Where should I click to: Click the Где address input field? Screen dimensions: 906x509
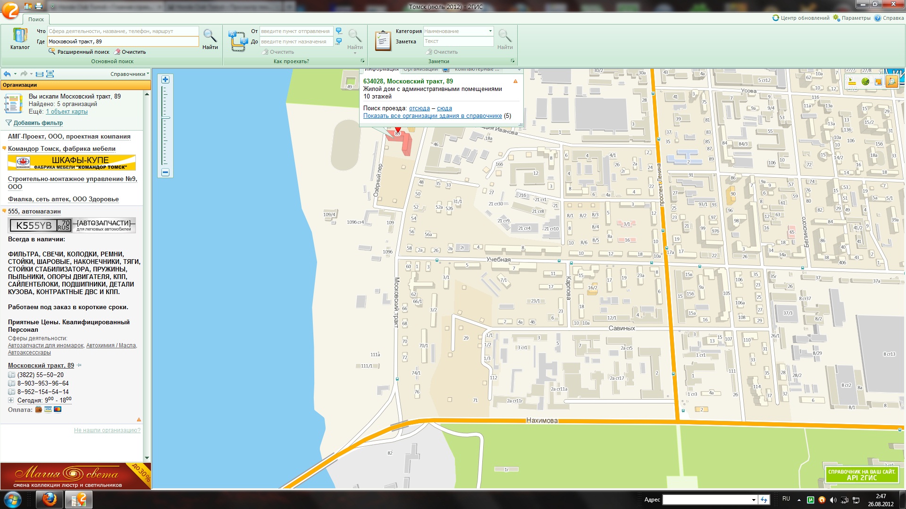pos(123,41)
